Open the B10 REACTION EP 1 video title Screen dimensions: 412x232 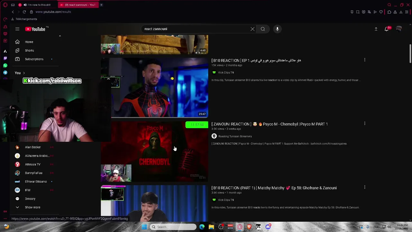pyautogui.click(x=256, y=60)
